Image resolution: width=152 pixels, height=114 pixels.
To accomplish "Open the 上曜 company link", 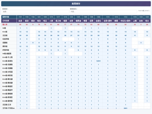I will tap(135, 21).
